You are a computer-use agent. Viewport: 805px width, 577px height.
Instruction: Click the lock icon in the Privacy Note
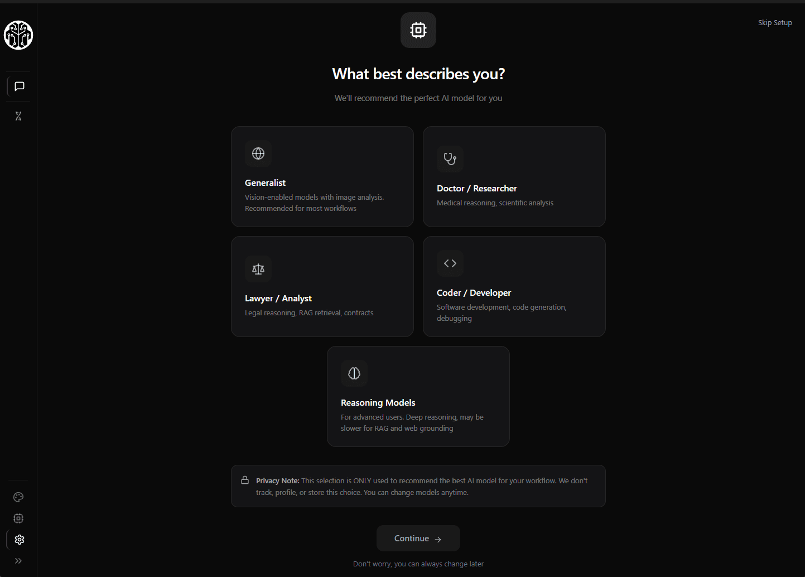coord(245,479)
